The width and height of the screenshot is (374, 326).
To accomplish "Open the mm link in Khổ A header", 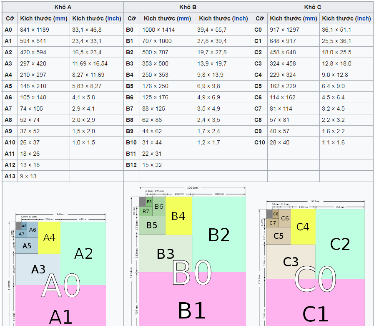I will [x=60, y=19].
